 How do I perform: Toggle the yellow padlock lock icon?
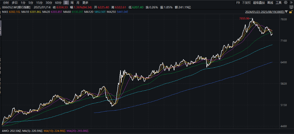point(291,12)
